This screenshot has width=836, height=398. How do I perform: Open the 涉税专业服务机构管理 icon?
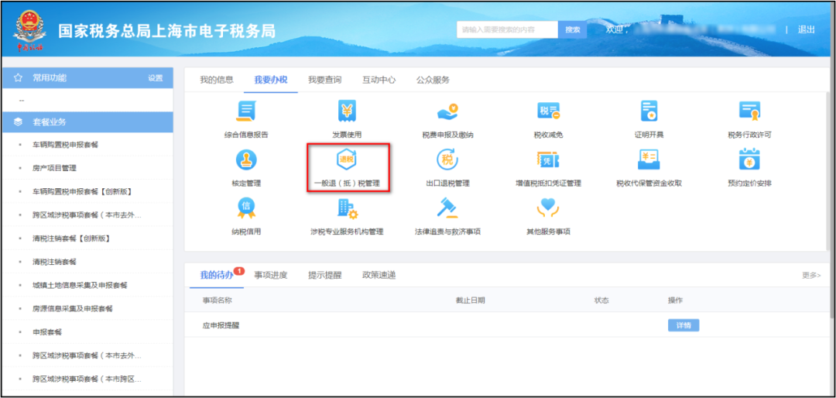coord(347,208)
